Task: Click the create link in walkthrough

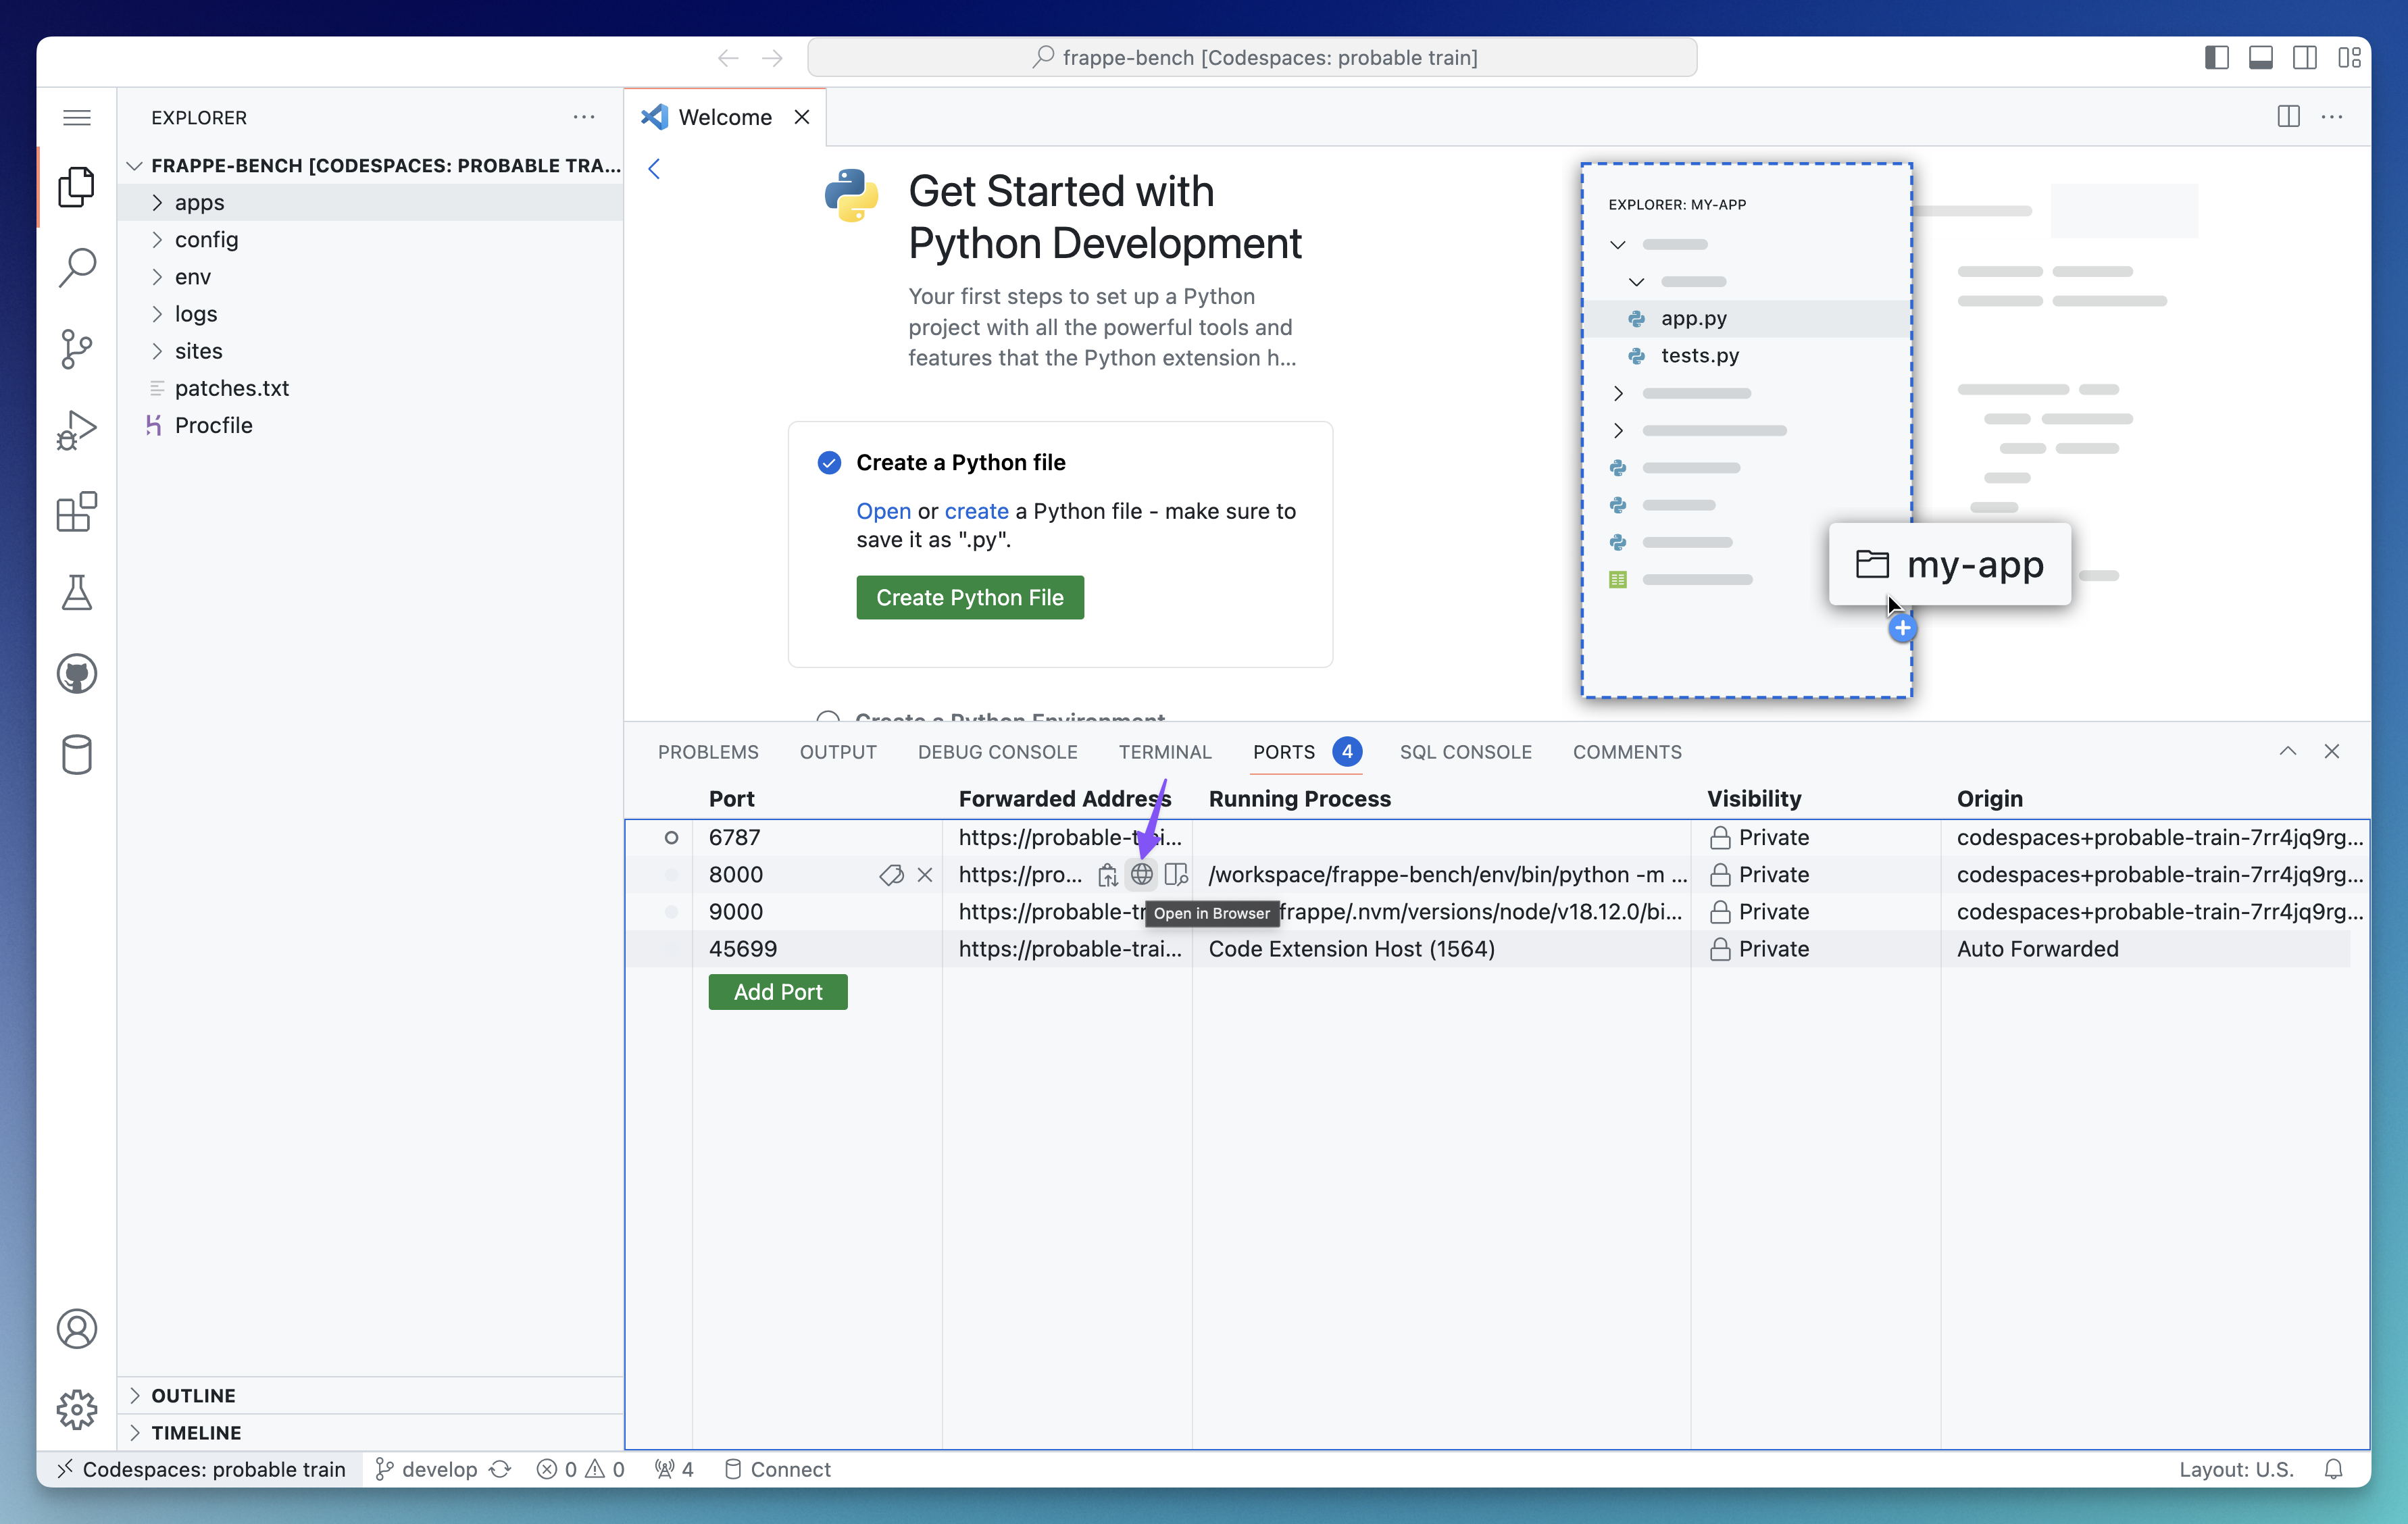Action: (976, 511)
